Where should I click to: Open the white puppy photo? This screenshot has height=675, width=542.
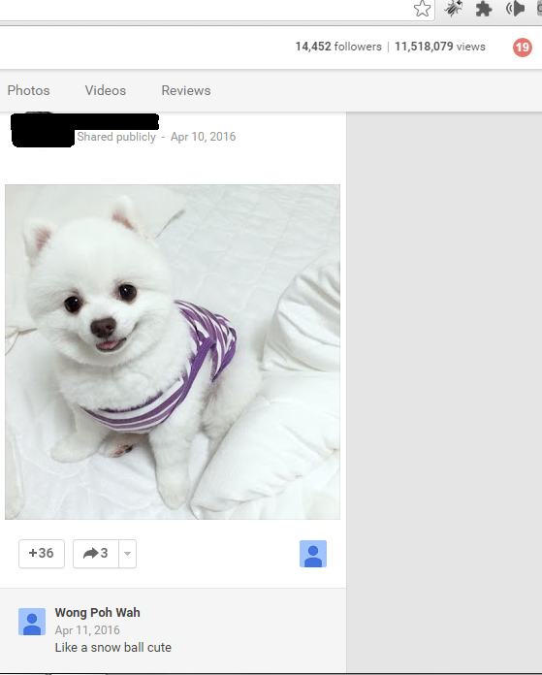click(x=173, y=352)
